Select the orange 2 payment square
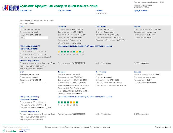Image resolution: width=173 pixels, height=133 pixels. click(x=71, y=103)
